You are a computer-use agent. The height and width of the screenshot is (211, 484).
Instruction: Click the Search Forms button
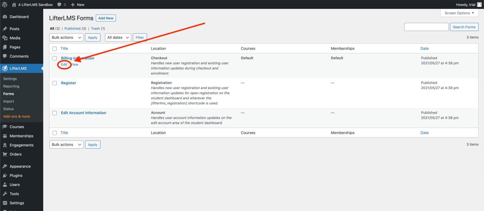(464, 27)
